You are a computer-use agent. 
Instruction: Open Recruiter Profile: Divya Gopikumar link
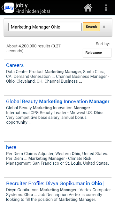55,184
